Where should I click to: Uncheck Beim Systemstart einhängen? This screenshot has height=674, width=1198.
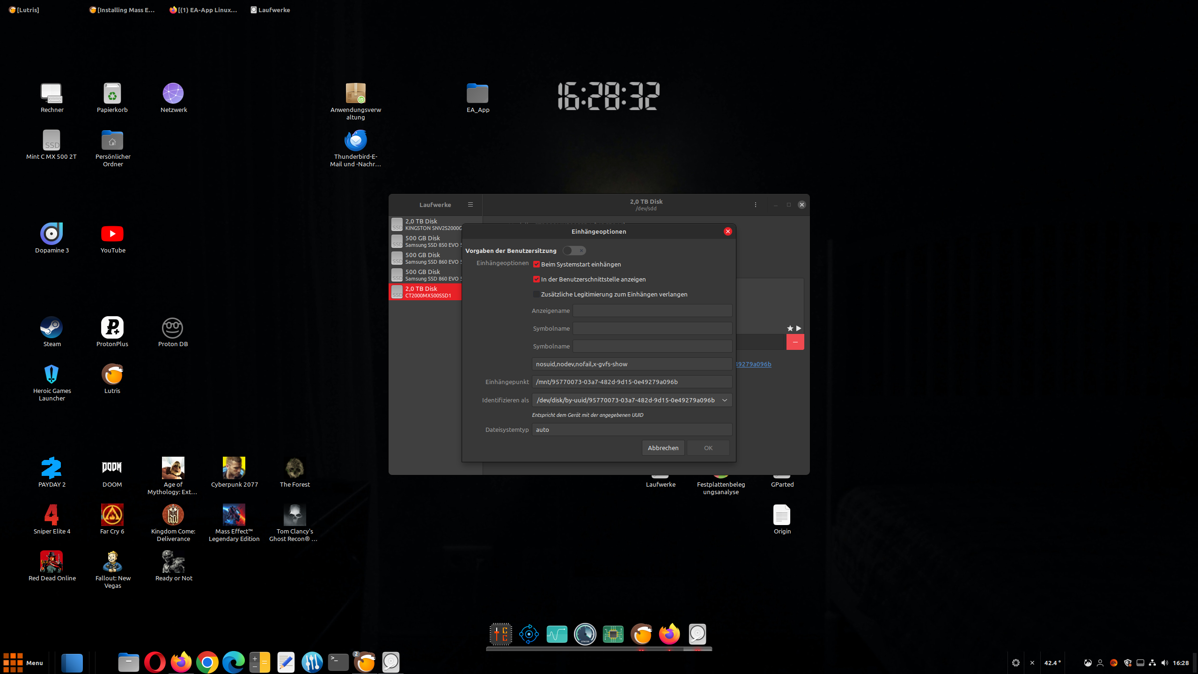537,264
